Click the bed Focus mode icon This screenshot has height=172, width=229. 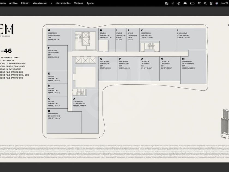point(185,3)
